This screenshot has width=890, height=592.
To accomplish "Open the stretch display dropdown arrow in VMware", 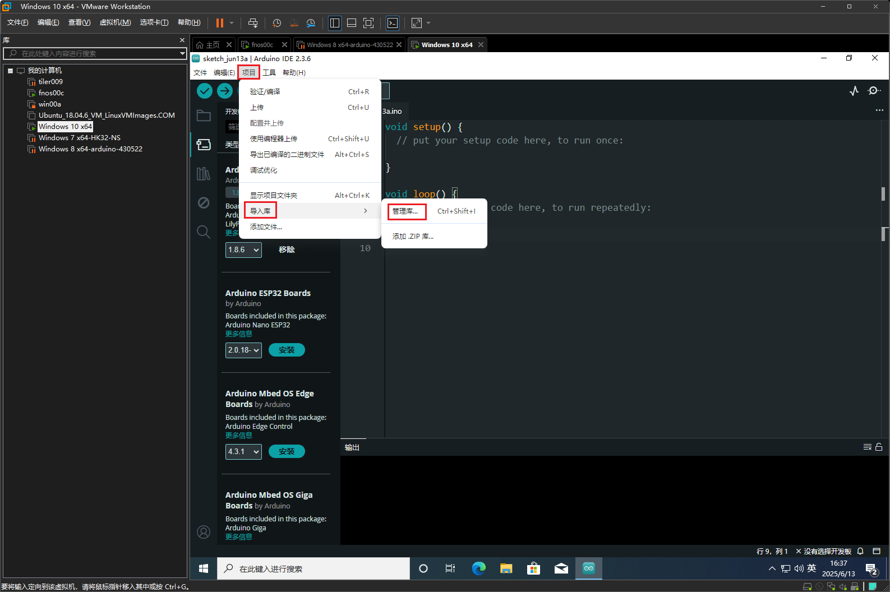I will coord(428,23).
